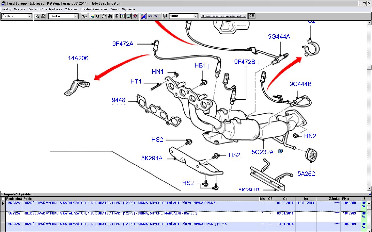Tick the select-all checkbox in parts list header
This screenshot has height=232, width=372.
click(x=3, y=199)
